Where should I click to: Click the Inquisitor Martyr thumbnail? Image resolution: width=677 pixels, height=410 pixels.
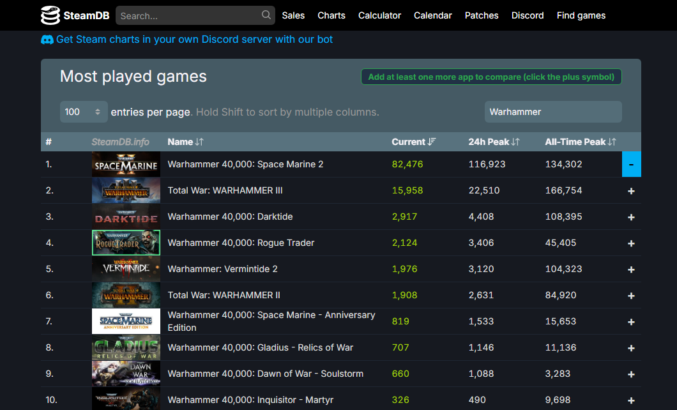(x=126, y=399)
